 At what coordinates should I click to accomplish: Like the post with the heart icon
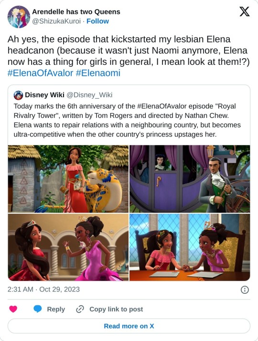[13, 309]
